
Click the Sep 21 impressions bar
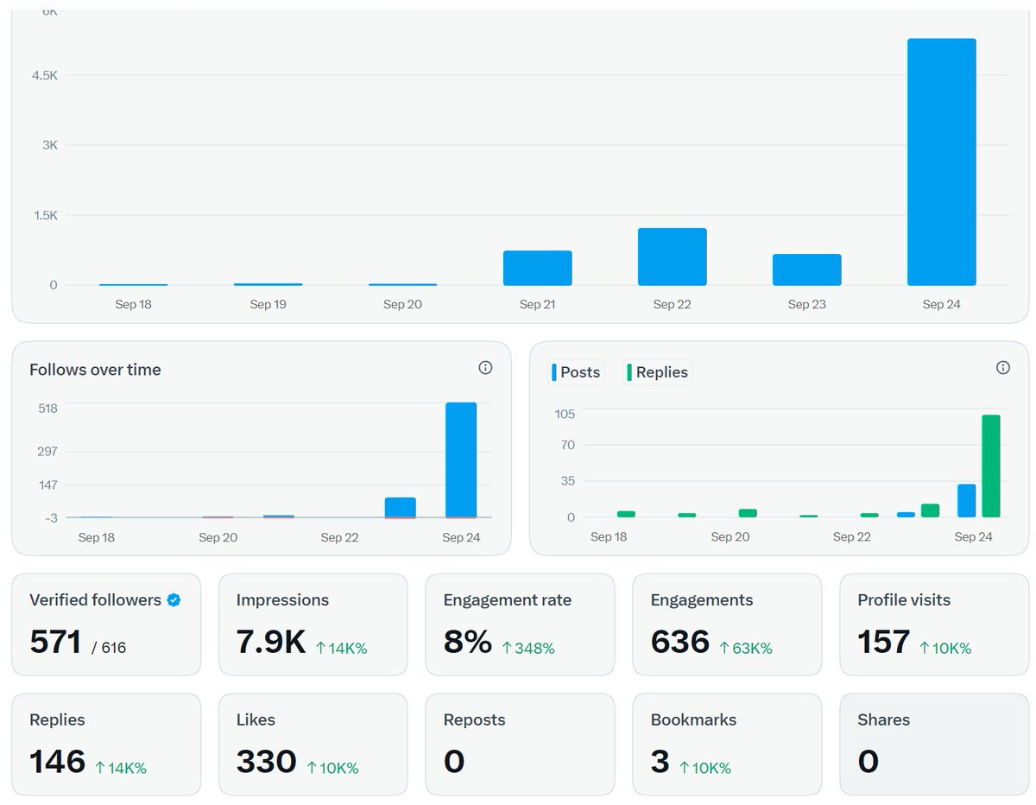tap(538, 268)
